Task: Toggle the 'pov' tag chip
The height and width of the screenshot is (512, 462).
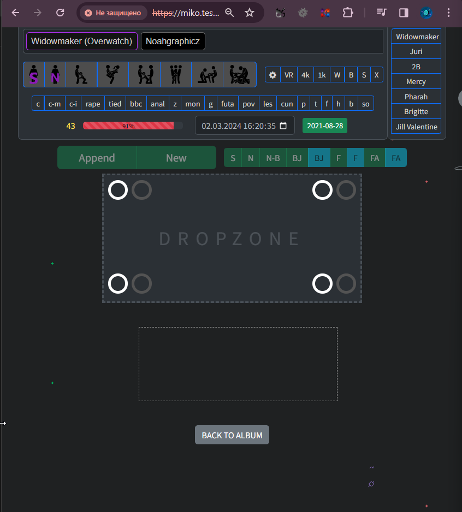Action: click(248, 104)
